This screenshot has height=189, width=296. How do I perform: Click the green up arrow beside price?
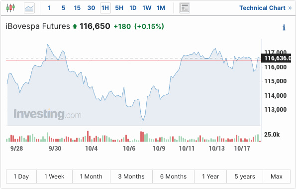point(75,26)
